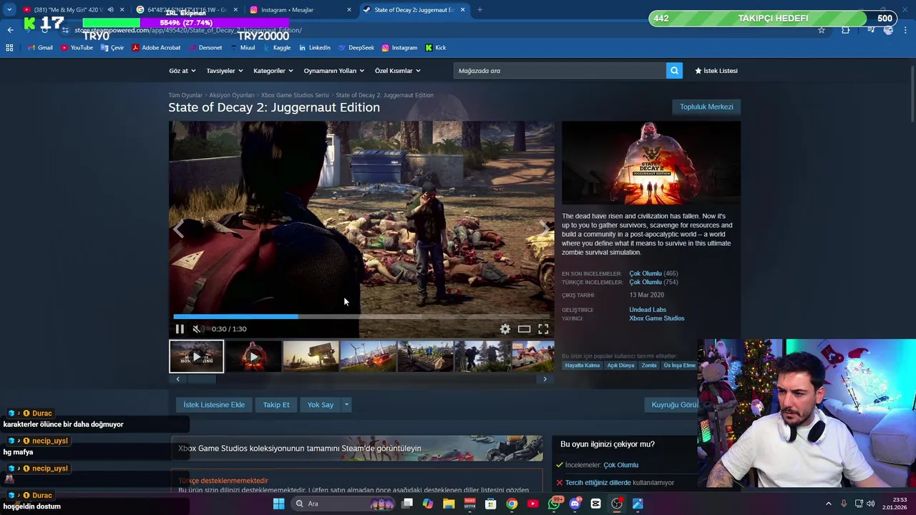Open File Explorer from taskbar

(449, 504)
